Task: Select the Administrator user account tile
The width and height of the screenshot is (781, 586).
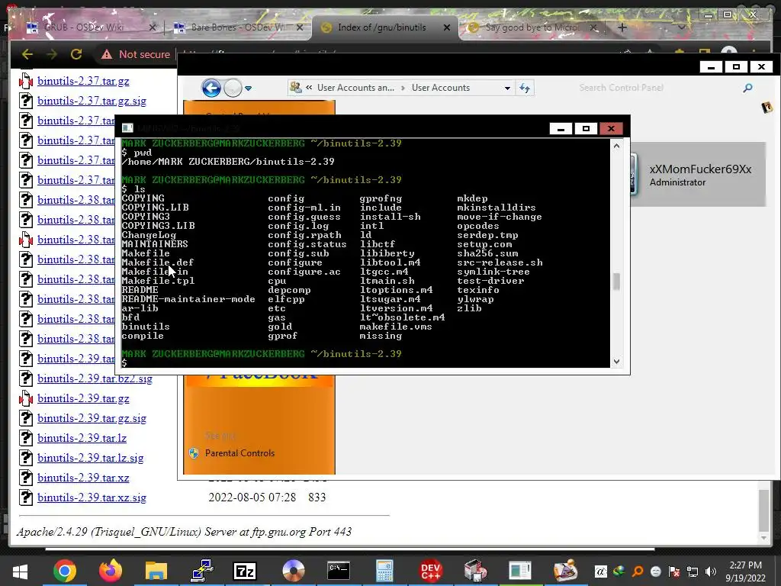Action: click(x=697, y=175)
